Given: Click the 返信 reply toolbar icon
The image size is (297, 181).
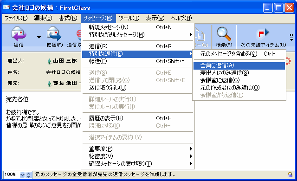Looking at the screenshot, I should tap(19, 33).
